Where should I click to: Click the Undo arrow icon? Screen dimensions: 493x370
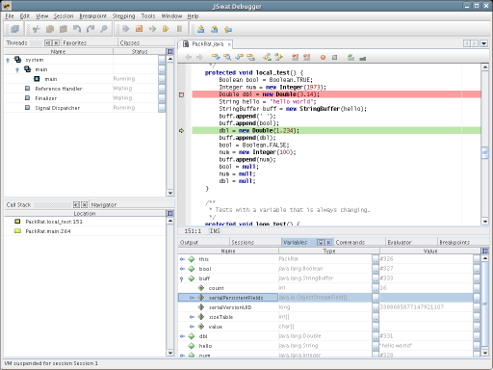[x=77, y=29]
